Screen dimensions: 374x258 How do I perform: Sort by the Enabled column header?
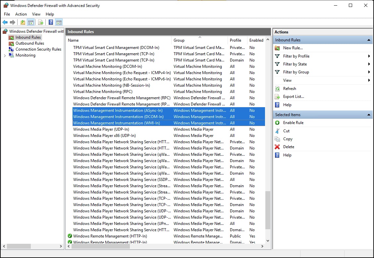coord(256,40)
